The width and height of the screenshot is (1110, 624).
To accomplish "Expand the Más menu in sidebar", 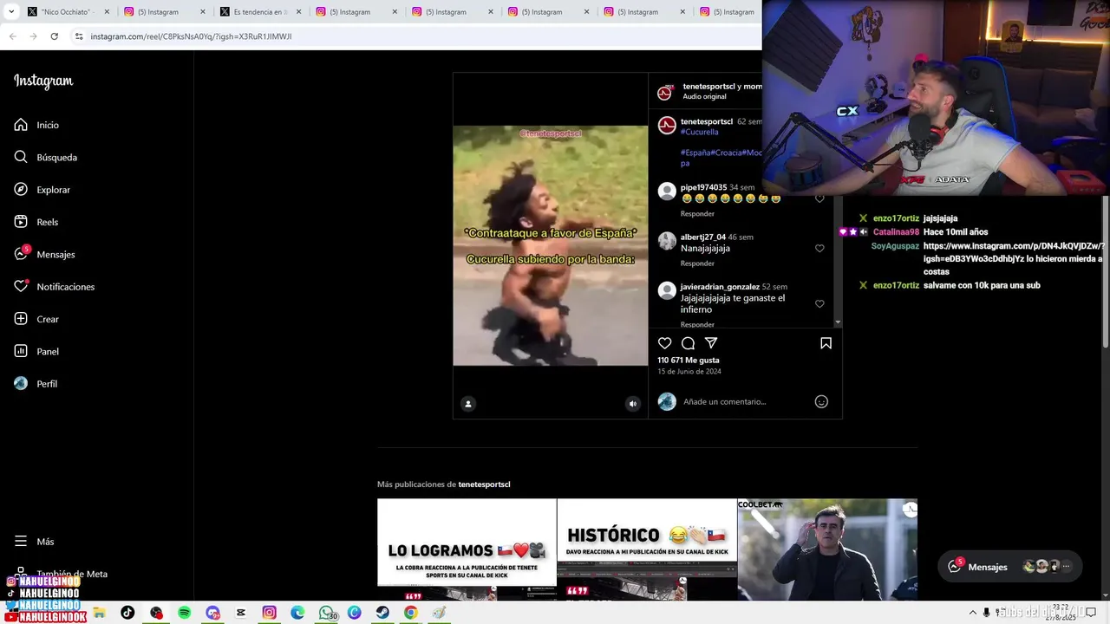I will [x=34, y=542].
